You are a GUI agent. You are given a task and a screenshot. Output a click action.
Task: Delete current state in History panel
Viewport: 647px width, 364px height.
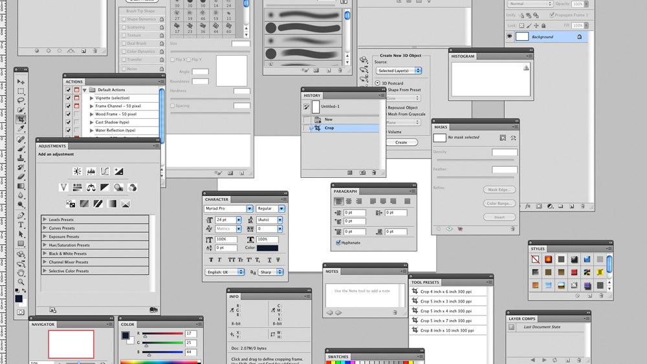coord(374,173)
